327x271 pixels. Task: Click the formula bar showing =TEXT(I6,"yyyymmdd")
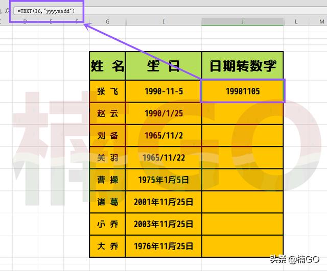[x=170, y=11]
